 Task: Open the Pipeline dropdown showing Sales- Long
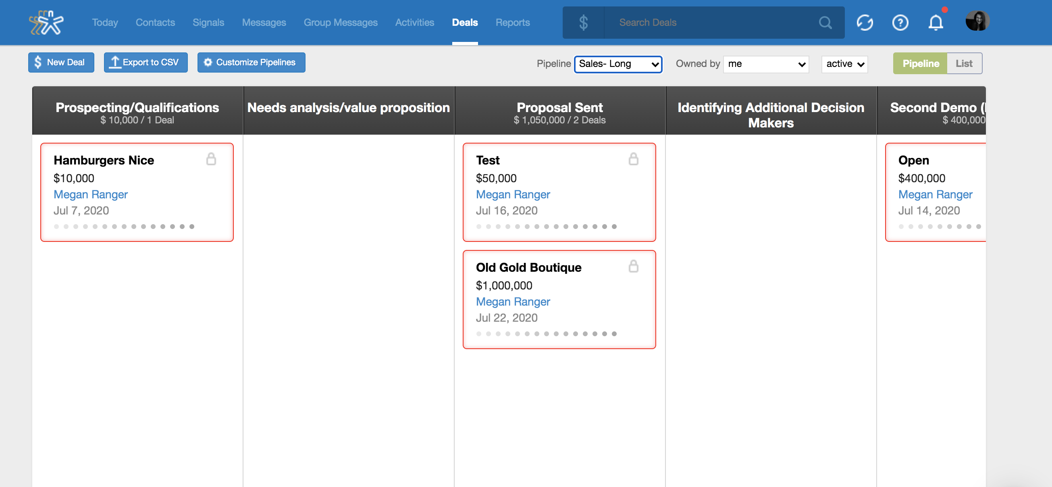(x=618, y=64)
